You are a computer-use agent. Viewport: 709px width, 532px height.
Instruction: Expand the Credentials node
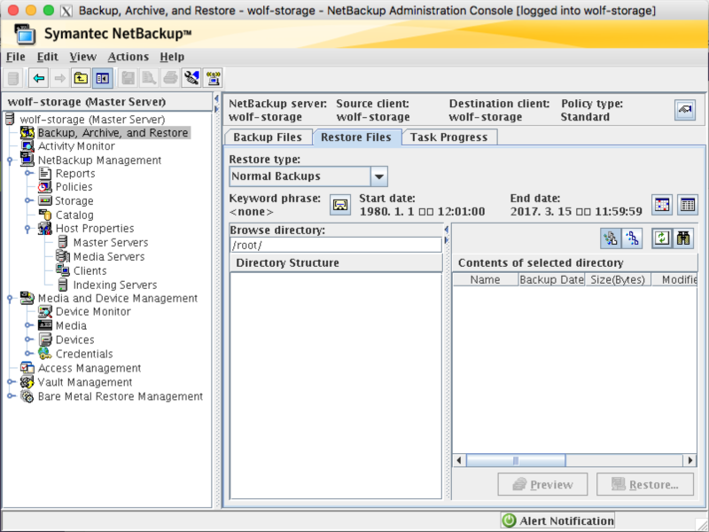(x=28, y=353)
